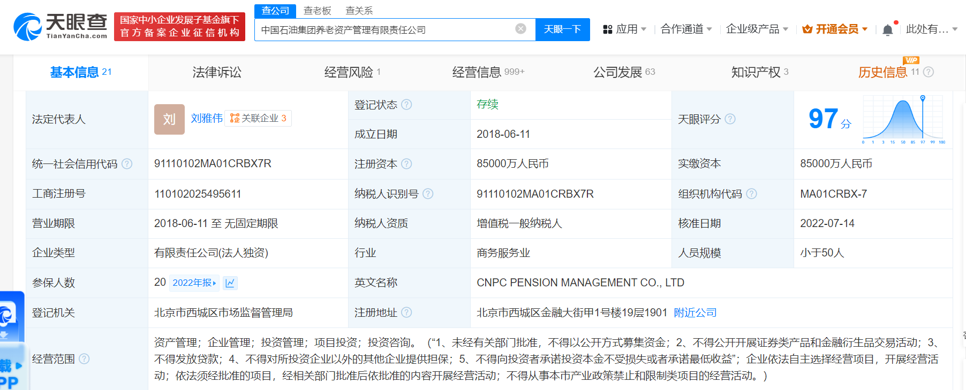This screenshot has height=390, width=966.
Task: Expand the 应用 dropdown
Action: point(644,29)
